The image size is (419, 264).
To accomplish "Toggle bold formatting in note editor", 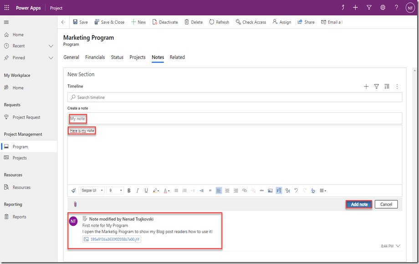I will (129, 191).
